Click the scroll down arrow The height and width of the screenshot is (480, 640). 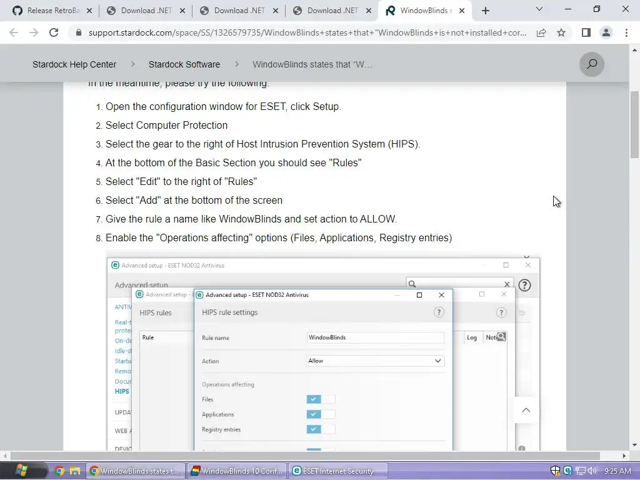click(634, 445)
